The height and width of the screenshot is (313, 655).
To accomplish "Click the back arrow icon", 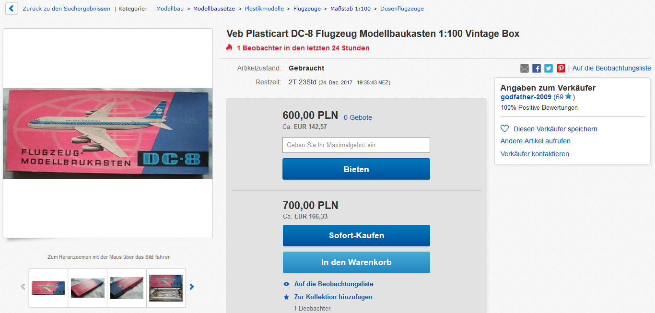I will pos(12,9).
